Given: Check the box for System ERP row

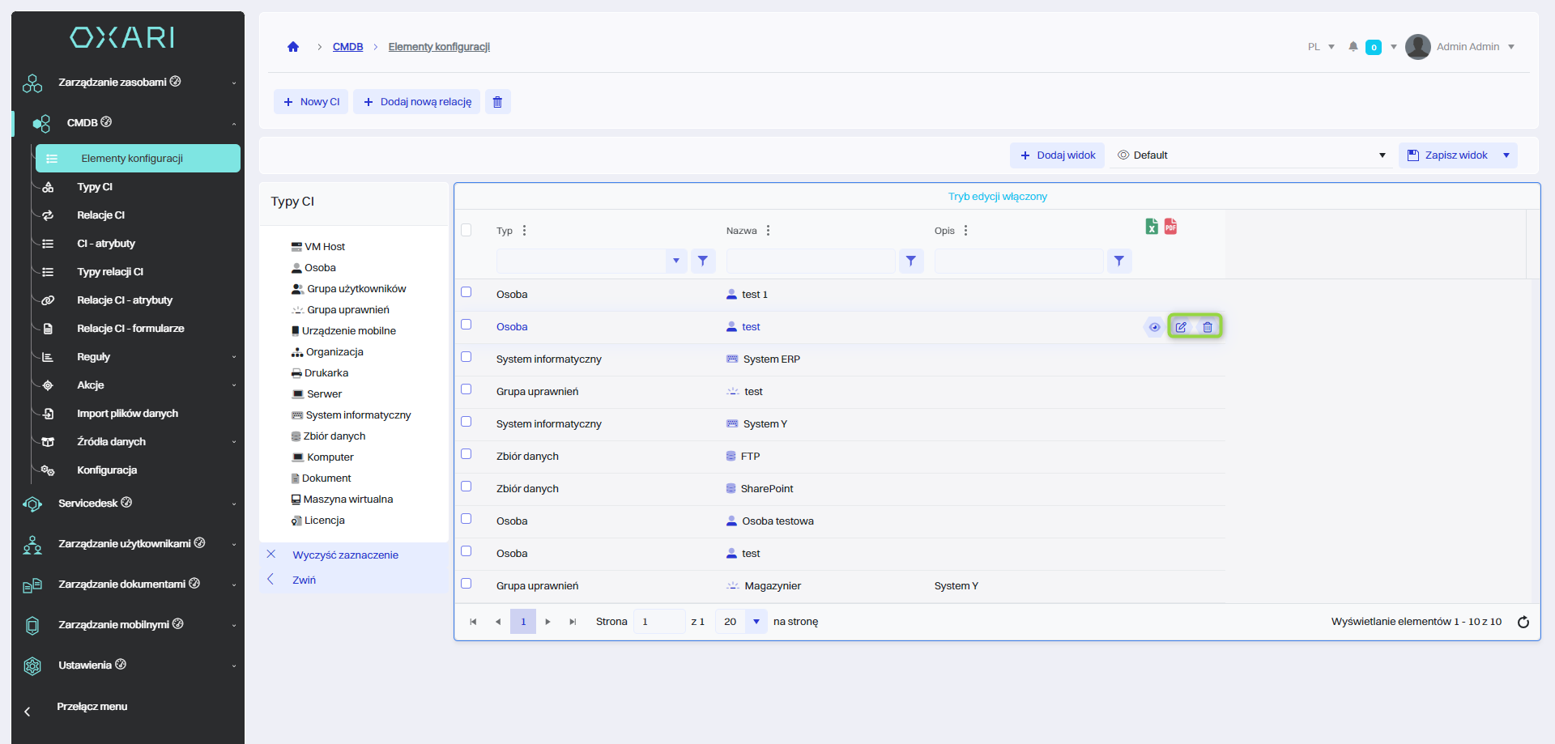Looking at the screenshot, I should tap(466, 357).
